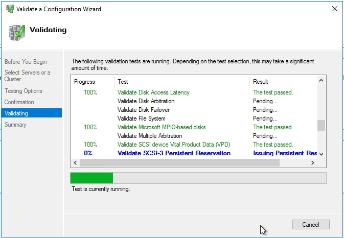Click test passed result for MPIO-based disks
The image size is (344, 238).
[273, 127]
